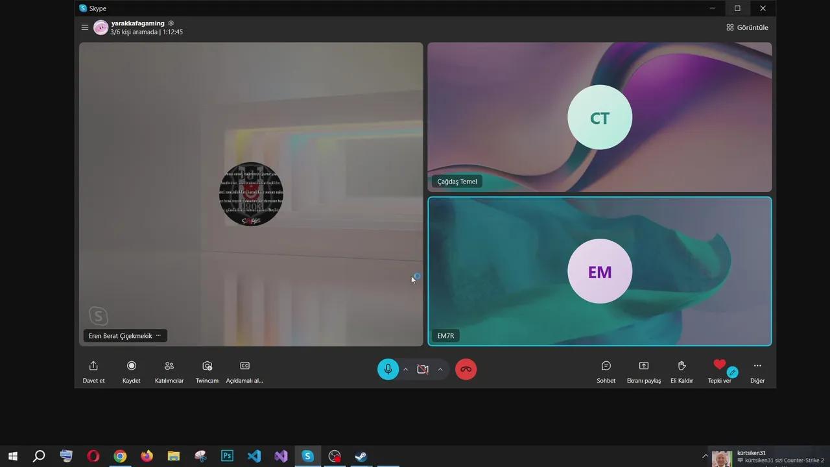Invite someone using Davet et
This screenshot has width=830, height=467.
(93, 370)
